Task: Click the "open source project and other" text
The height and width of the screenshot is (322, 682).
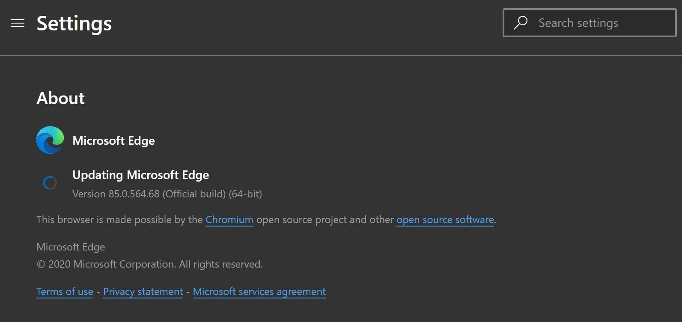Action: [325, 220]
